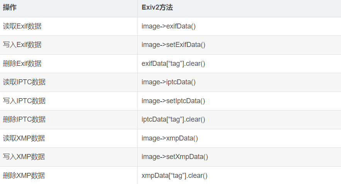Click the image->setXmpData() method text
The height and width of the screenshot is (184, 341).
pyautogui.click(x=175, y=157)
